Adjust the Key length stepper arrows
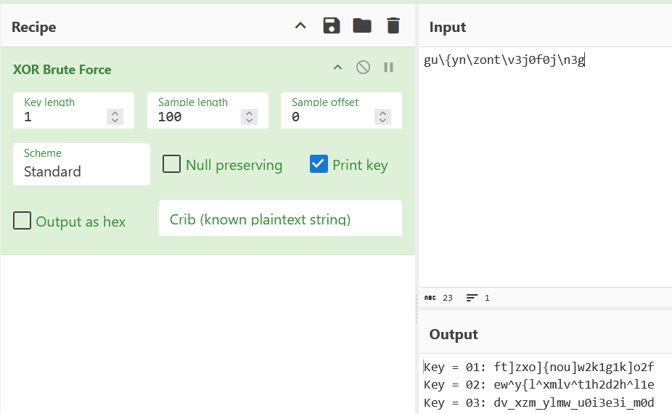 pyautogui.click(x=115, y=116)
